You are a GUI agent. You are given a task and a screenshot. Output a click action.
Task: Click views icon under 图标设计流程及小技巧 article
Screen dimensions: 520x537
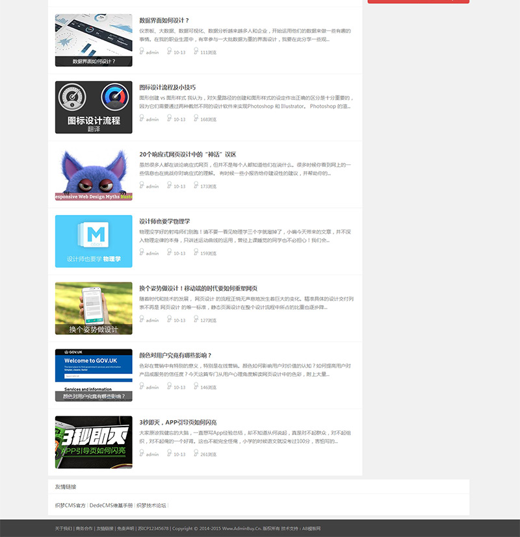(x=196, y=118)
